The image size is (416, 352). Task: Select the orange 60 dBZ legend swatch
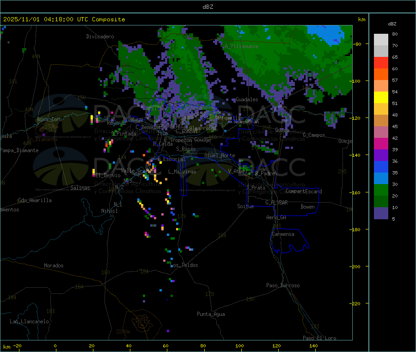(x=381, y=74)
